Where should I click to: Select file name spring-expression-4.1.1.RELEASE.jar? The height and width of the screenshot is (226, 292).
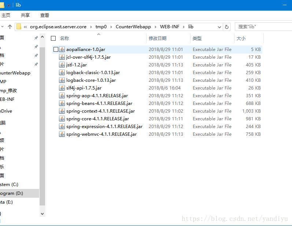[x=104, y=127]
